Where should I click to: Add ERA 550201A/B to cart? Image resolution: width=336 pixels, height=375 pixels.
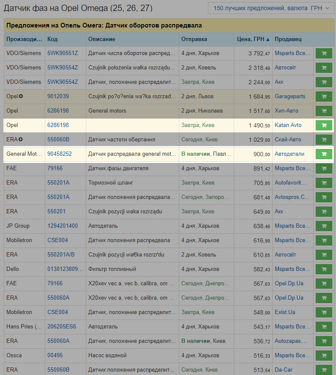324,255
